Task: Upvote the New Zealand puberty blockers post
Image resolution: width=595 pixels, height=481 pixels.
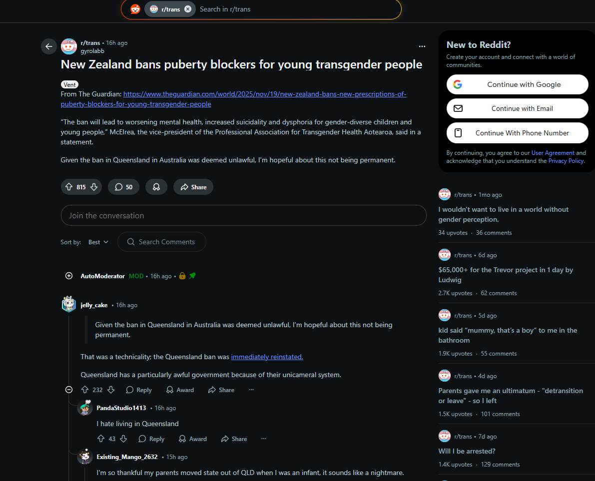Action: click(69, 187)
